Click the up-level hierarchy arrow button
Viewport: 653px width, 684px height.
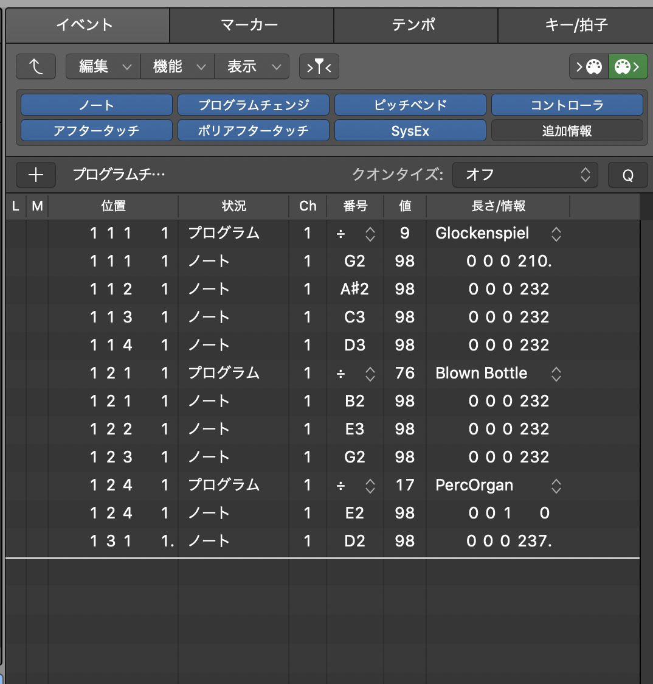point(36,67)
